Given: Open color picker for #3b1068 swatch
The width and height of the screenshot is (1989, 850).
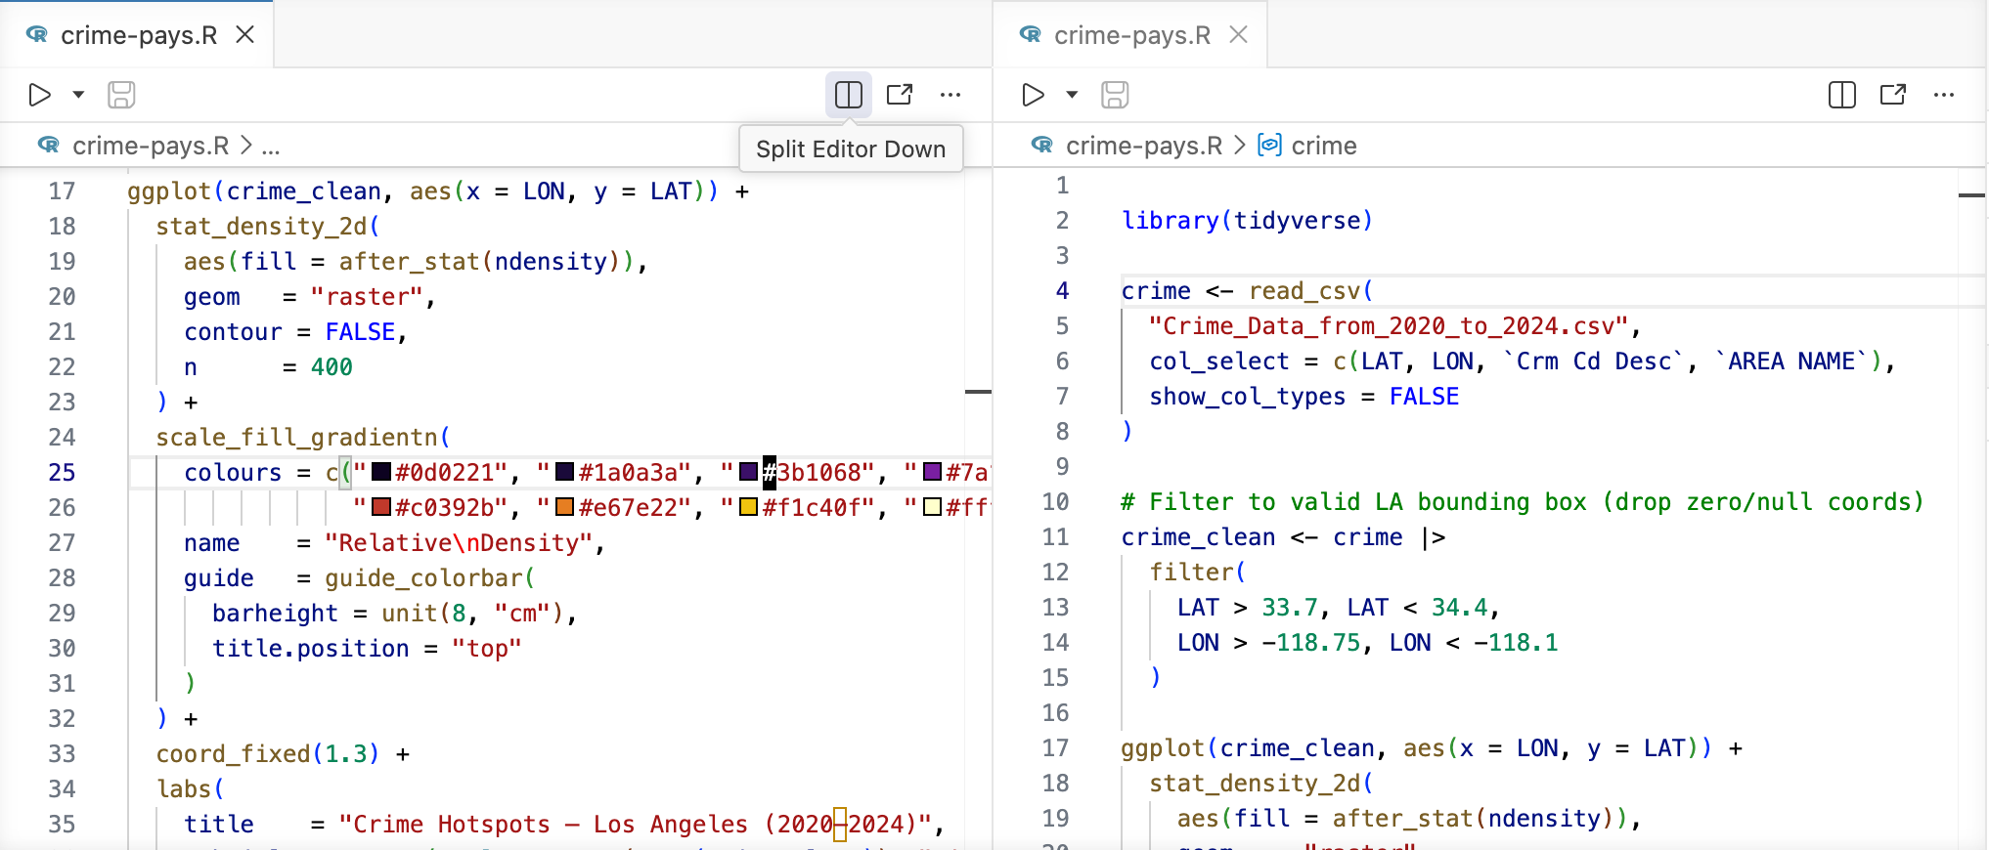Looking at the screenshot, I should coord(749,473).
